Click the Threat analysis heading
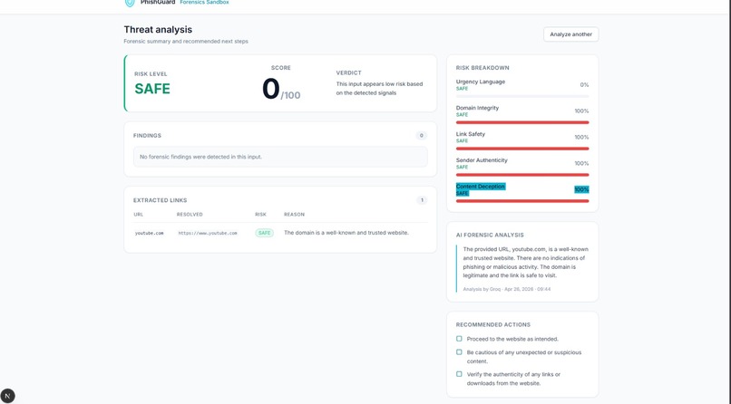Screen dimensions: 731x404 [158, 29]
